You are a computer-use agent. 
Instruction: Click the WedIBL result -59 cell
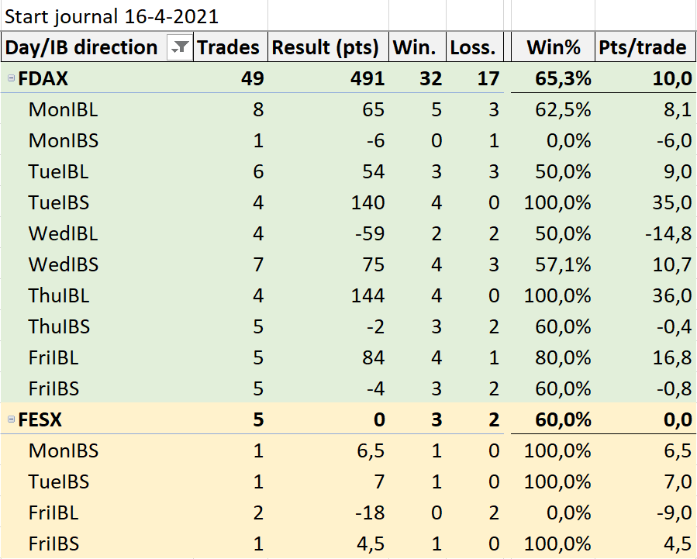click(328, 233)
